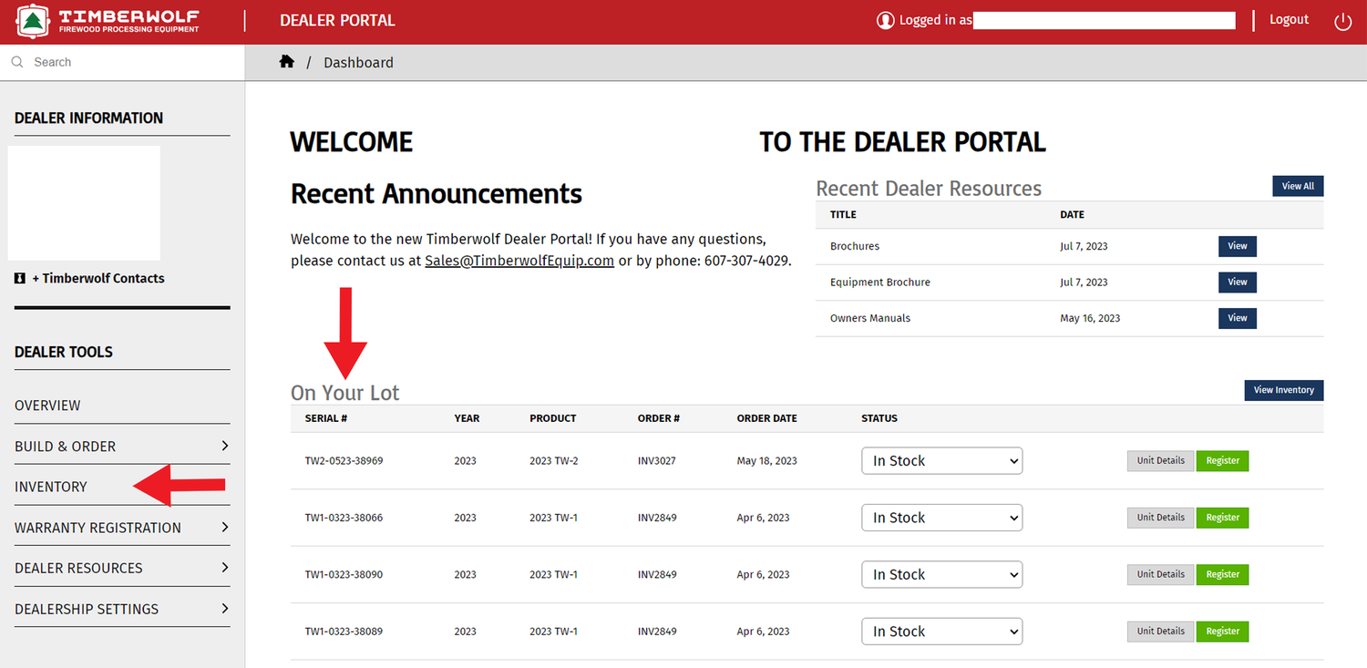Expand Build & Order chevron
This screenshot has height=668, width=1367.
click(224, 446)
